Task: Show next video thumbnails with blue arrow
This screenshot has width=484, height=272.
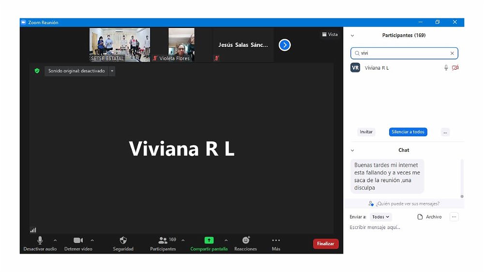Action: [285, 45]
